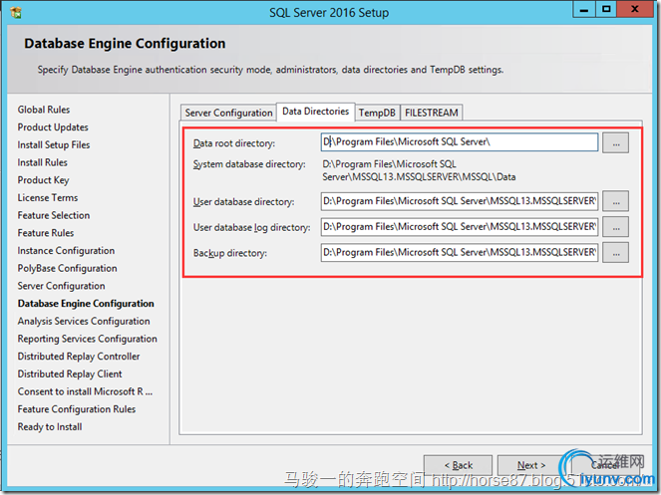Click the Backup directory label
The width and height of the screenshot is (661, 495).
[230, 253]
